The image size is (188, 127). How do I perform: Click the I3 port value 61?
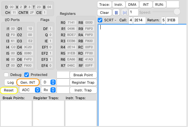[13, 41]
